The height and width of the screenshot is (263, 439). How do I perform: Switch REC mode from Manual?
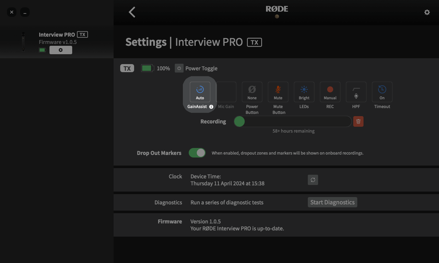click(x=330, y=92)
